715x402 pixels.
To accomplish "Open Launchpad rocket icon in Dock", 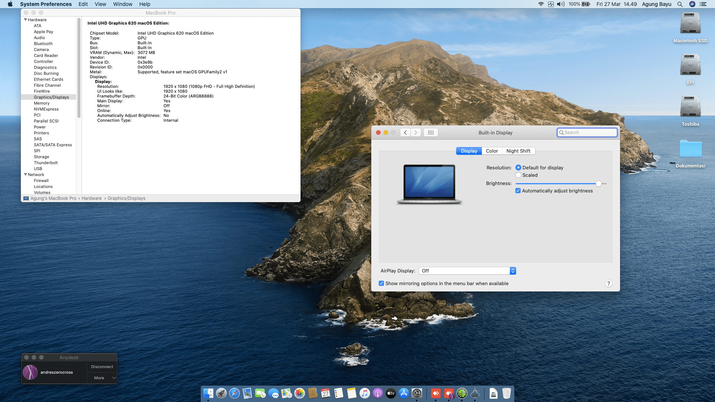I will (x=221, y=393).
